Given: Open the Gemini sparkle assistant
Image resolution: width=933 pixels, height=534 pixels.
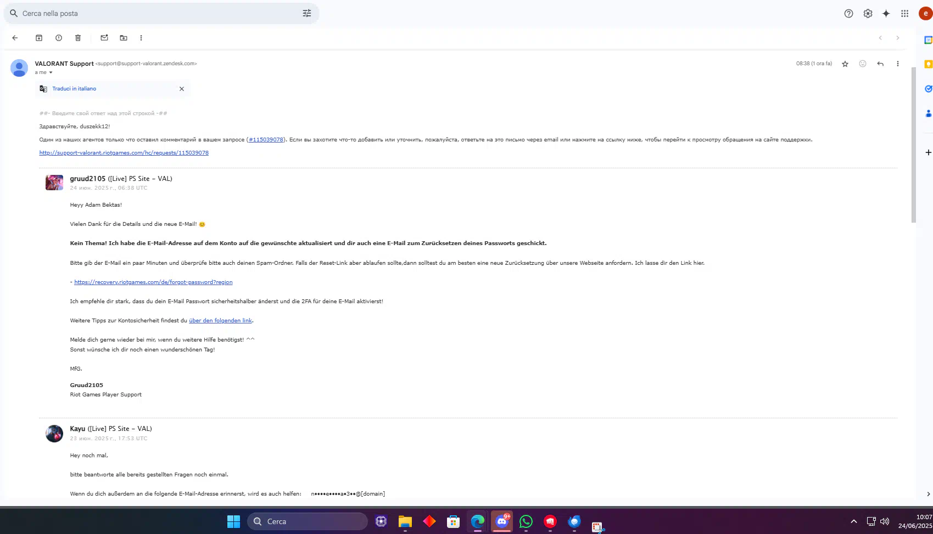Looking at the screenshot, I should tap(886, 14).
